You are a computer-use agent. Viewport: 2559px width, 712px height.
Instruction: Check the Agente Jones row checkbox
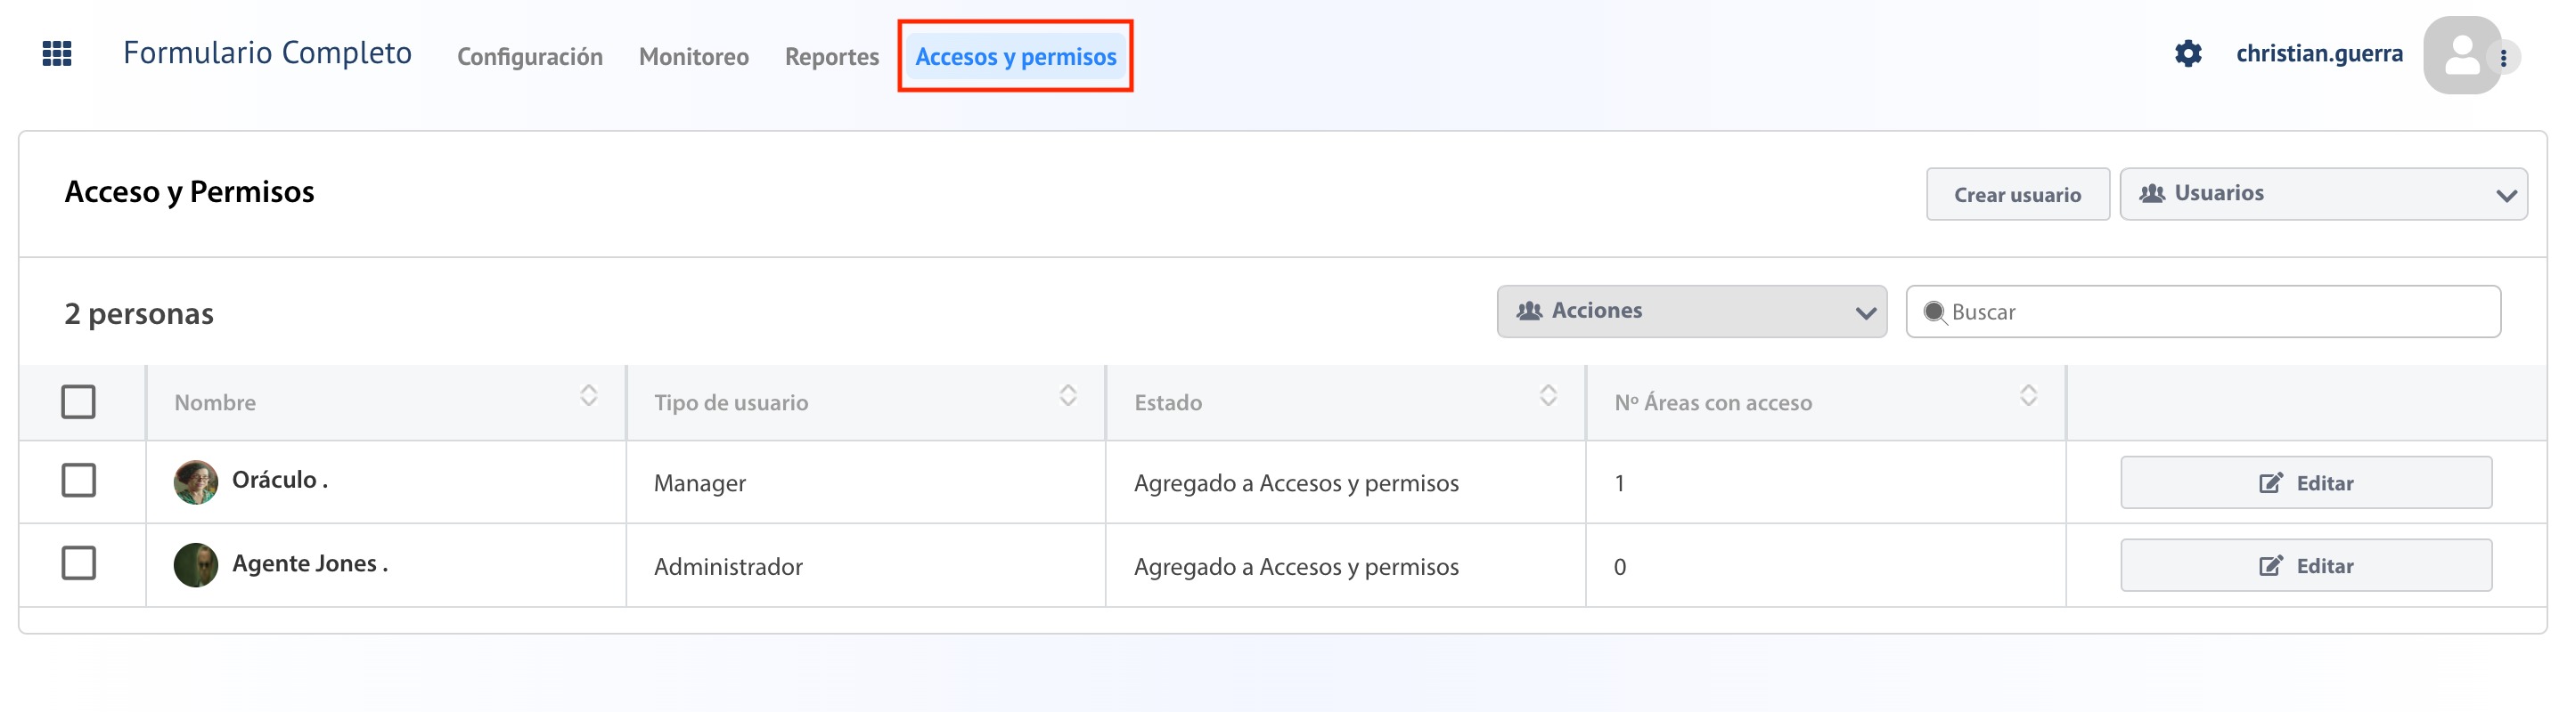pyautogui.click(x=78, y=563)
